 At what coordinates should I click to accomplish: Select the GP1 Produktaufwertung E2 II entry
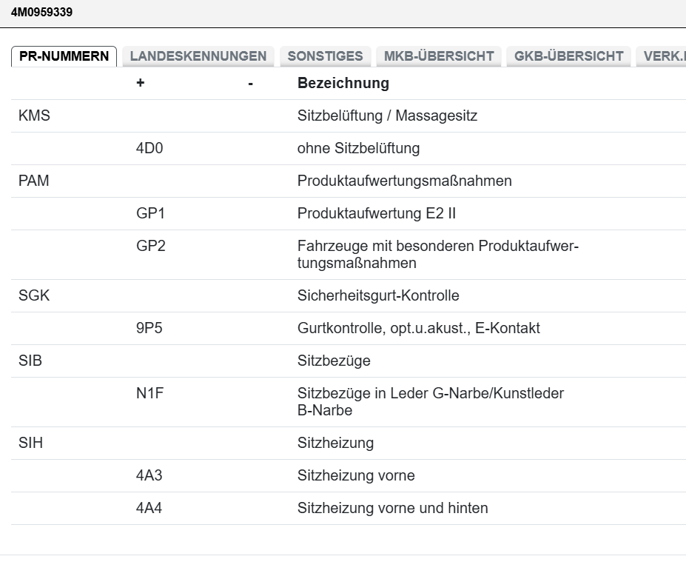(x=151, y=214)
